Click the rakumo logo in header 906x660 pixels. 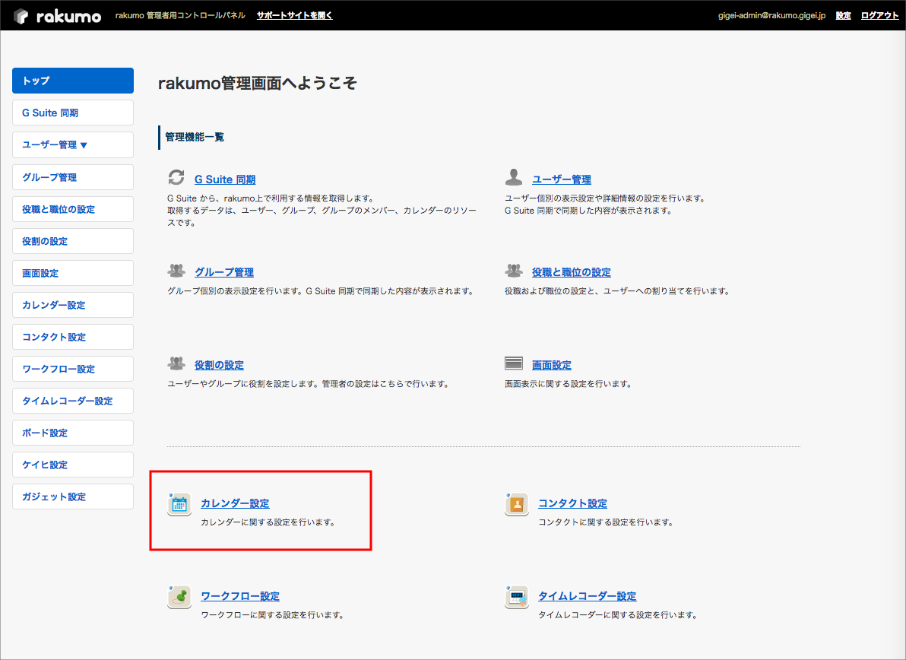coord(57,16)
